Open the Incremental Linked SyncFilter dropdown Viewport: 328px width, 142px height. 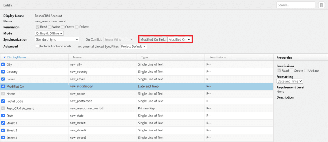click(x=134, y=47)
